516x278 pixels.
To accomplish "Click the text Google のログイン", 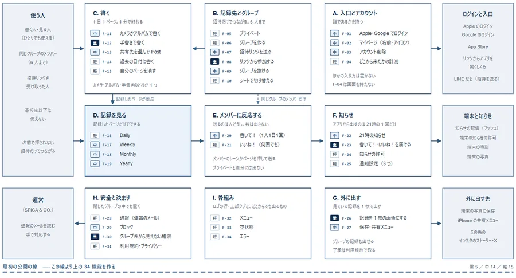I will pyautogui.click(x=478, y=34).
